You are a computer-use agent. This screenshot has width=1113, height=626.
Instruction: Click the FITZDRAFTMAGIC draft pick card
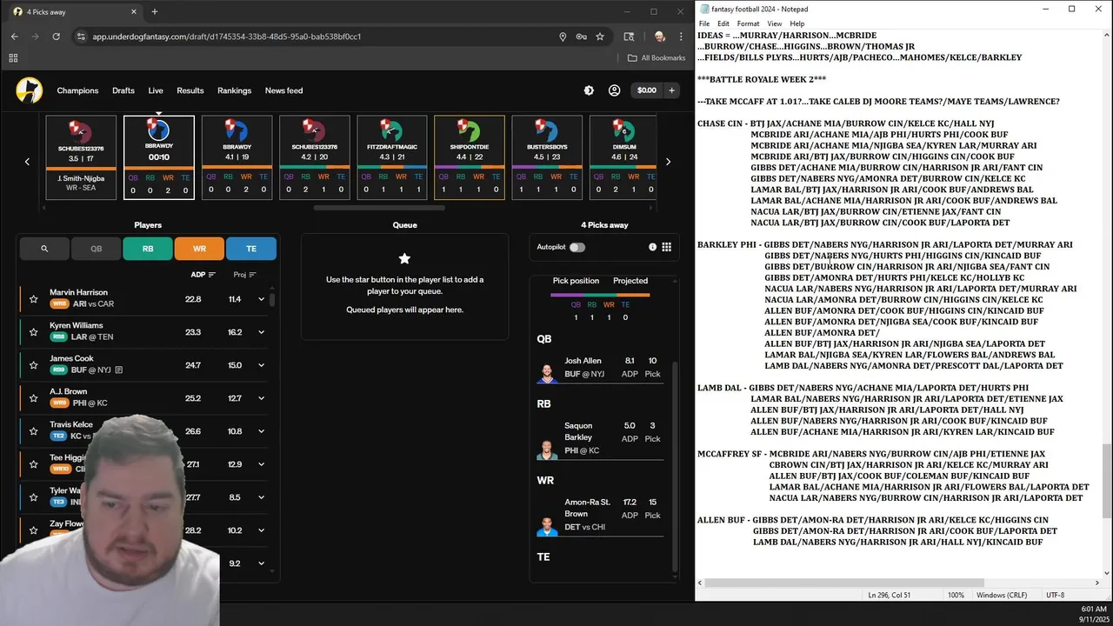coord(391,157)
